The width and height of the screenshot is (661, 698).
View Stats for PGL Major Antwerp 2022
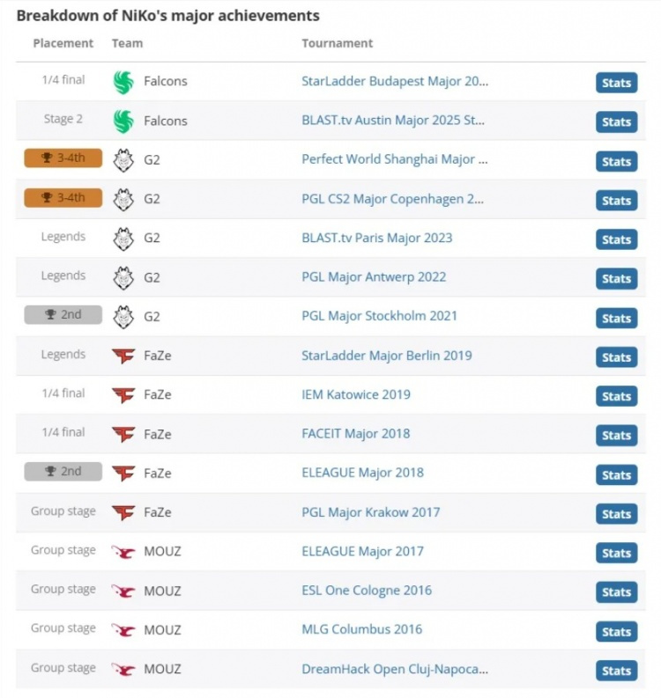616,279
